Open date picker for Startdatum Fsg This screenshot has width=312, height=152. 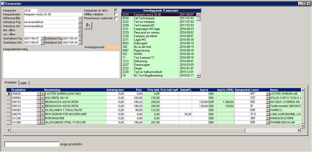(x=42, y=38)
